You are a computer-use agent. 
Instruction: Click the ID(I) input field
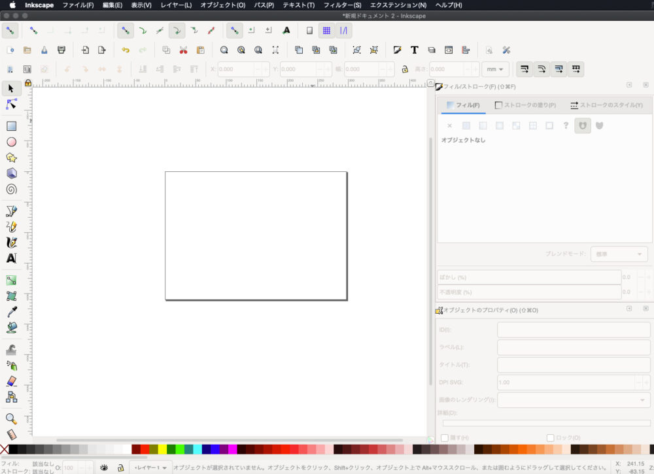click(573, 330)
